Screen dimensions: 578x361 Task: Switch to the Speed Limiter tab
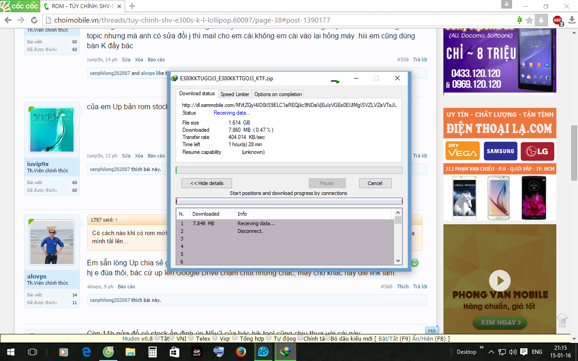click(235, 94)
